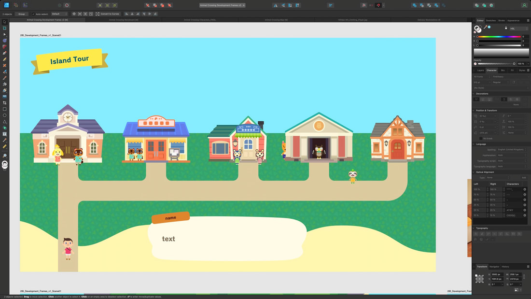This screenshot has height=299, width=531.
Task: Select the Rectangle shape tool
Action: coord(4,109)
